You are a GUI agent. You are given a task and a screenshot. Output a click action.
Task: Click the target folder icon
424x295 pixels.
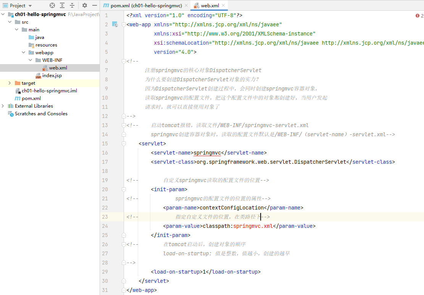[18, 83]
